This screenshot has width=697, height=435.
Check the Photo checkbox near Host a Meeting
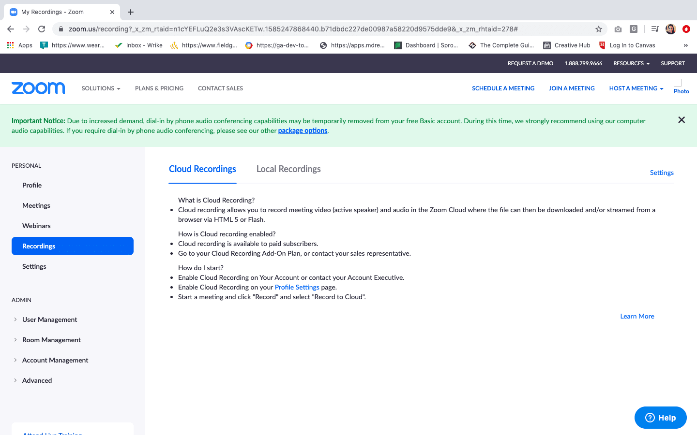pyautogui.click(x=679, y=82)
